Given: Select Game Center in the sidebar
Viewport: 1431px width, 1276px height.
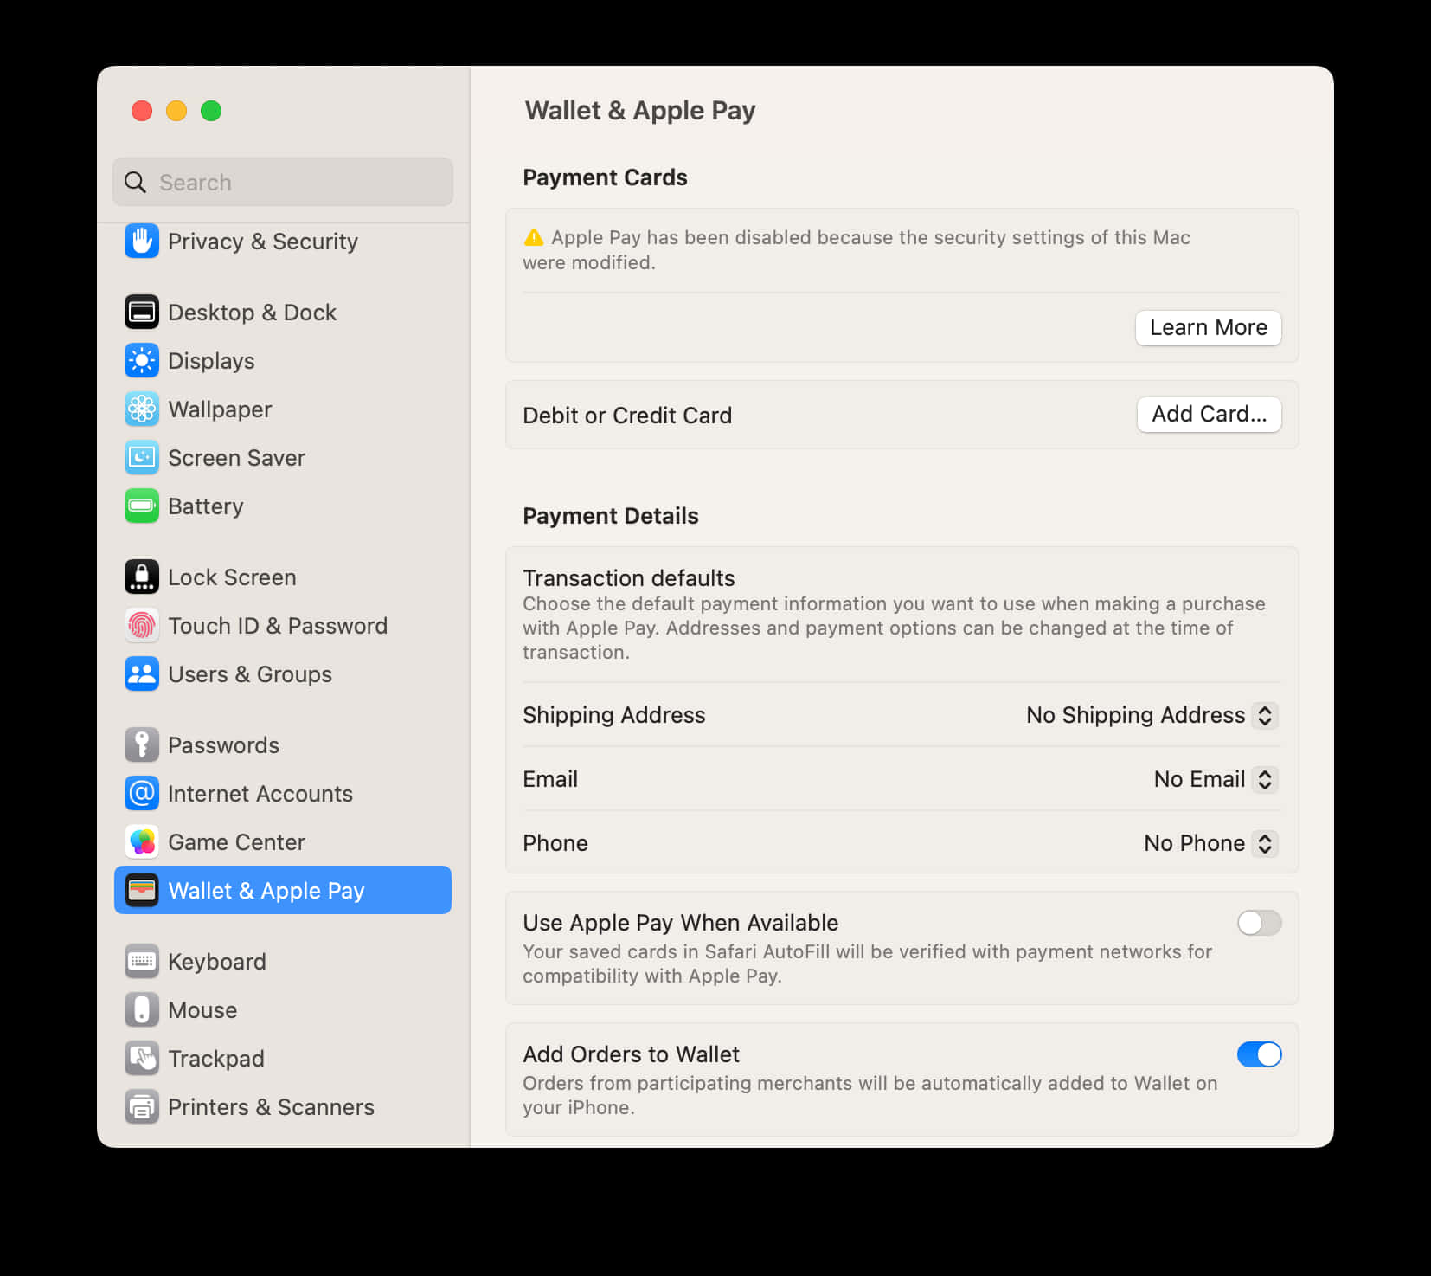Looking at the screenshot, I should pos(283,842).
